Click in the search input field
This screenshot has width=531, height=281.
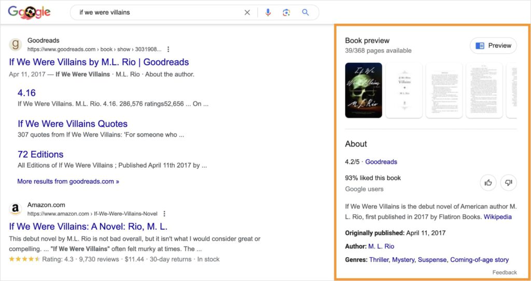(x=156, y=12)
